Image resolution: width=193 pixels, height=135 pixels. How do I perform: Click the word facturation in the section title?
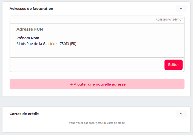tap(43, 8)
